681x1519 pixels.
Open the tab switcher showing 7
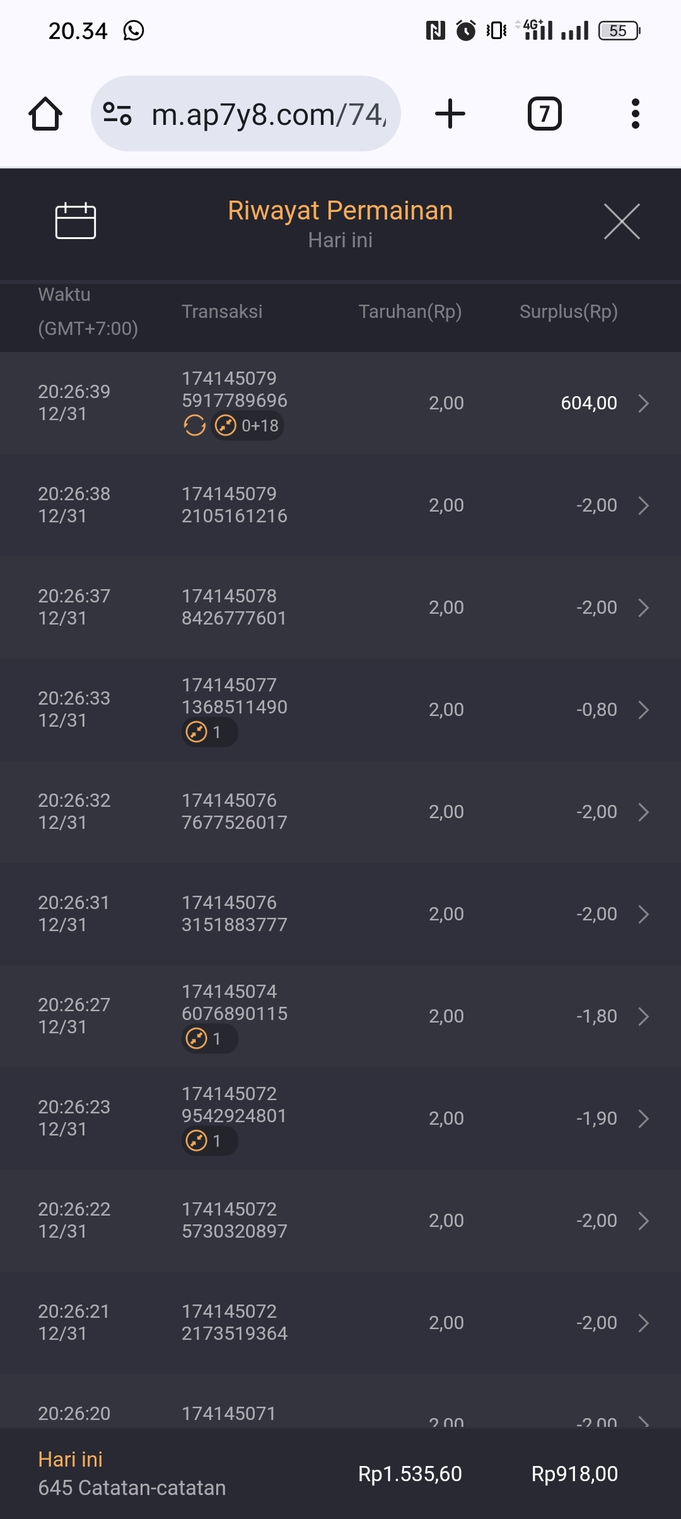(544, 114)
